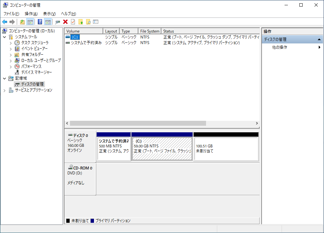The image size is (324, 233).
Task: Toggle the console tree pane visibility
Action: pos(30,22)
